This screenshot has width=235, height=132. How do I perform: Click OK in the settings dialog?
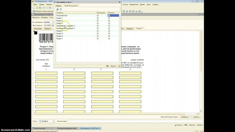coord(107,66)
